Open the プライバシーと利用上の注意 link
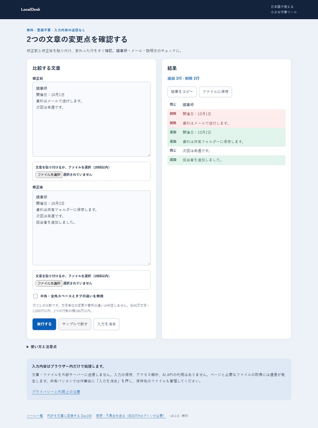The image size is (318, 428). tap(56, 392)
